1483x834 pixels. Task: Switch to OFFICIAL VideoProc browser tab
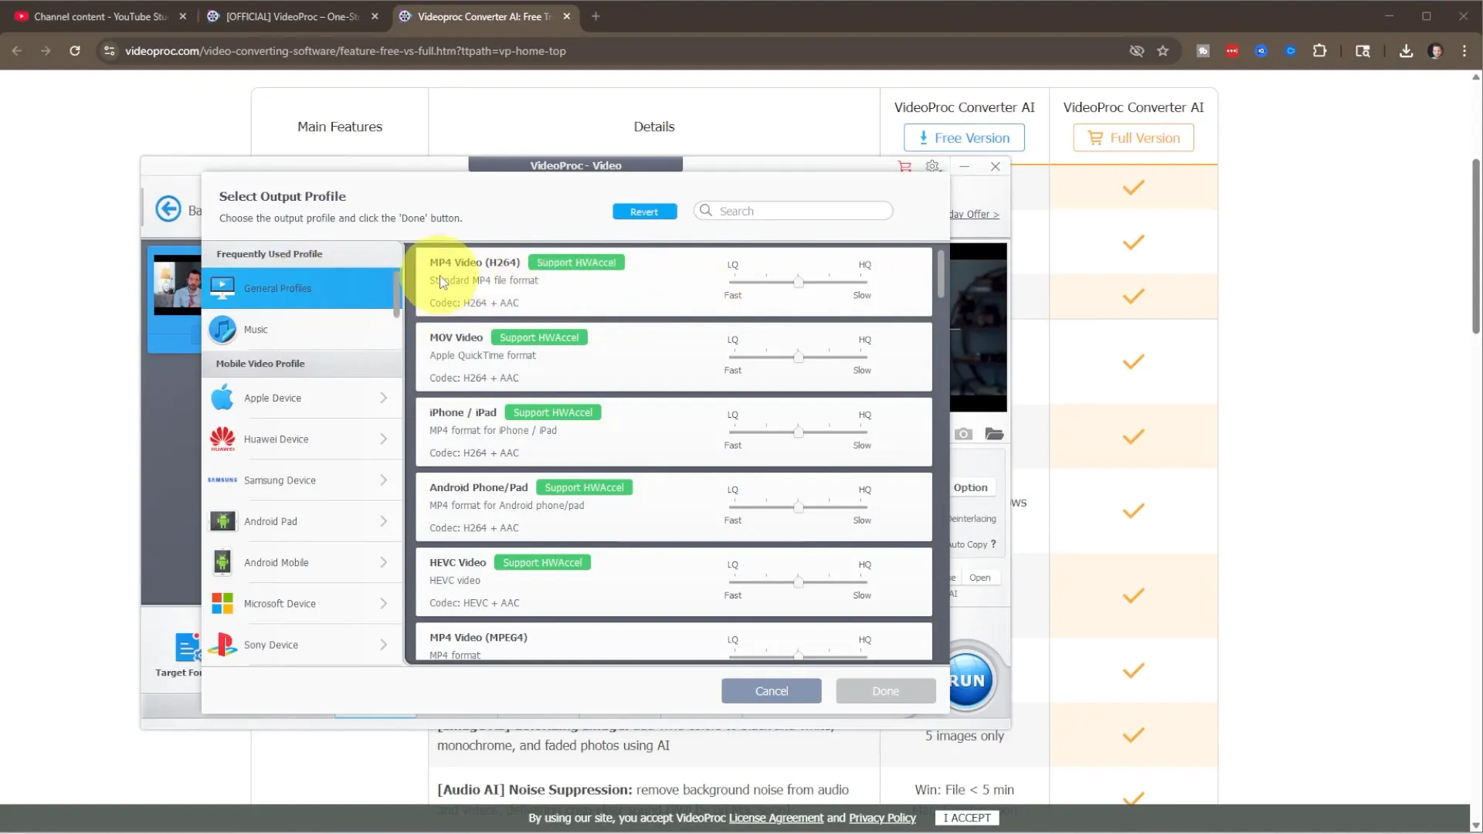click(294, 16)
